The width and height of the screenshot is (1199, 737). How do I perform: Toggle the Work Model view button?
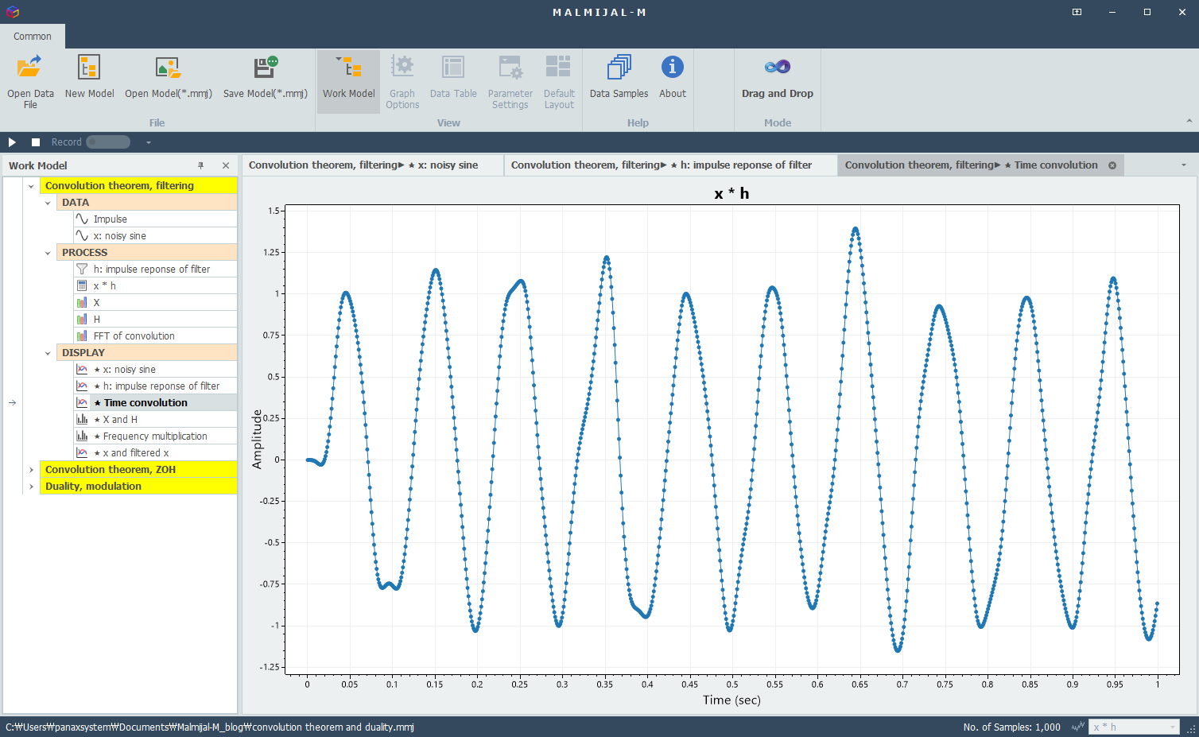[348, 82]
